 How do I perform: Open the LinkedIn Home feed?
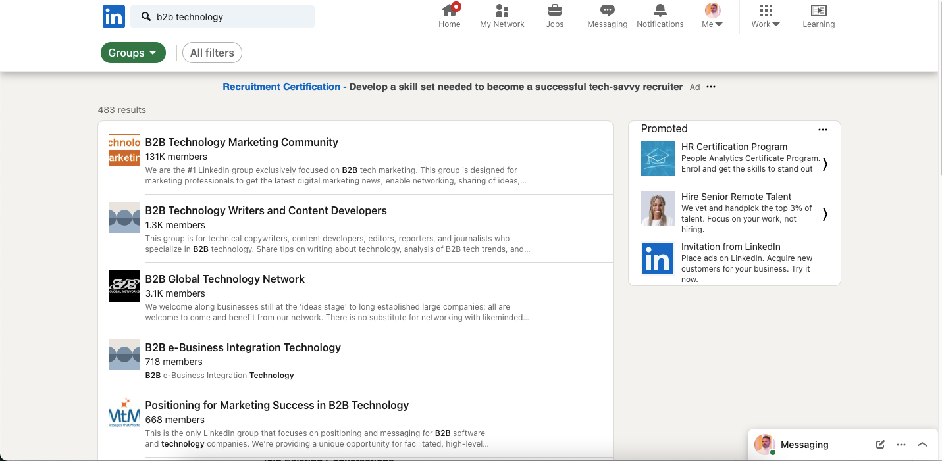450,15
